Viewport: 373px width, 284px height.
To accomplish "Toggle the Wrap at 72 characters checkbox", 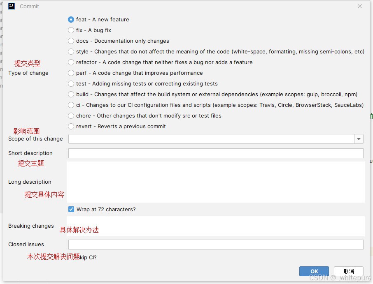I will pos(71,209).
